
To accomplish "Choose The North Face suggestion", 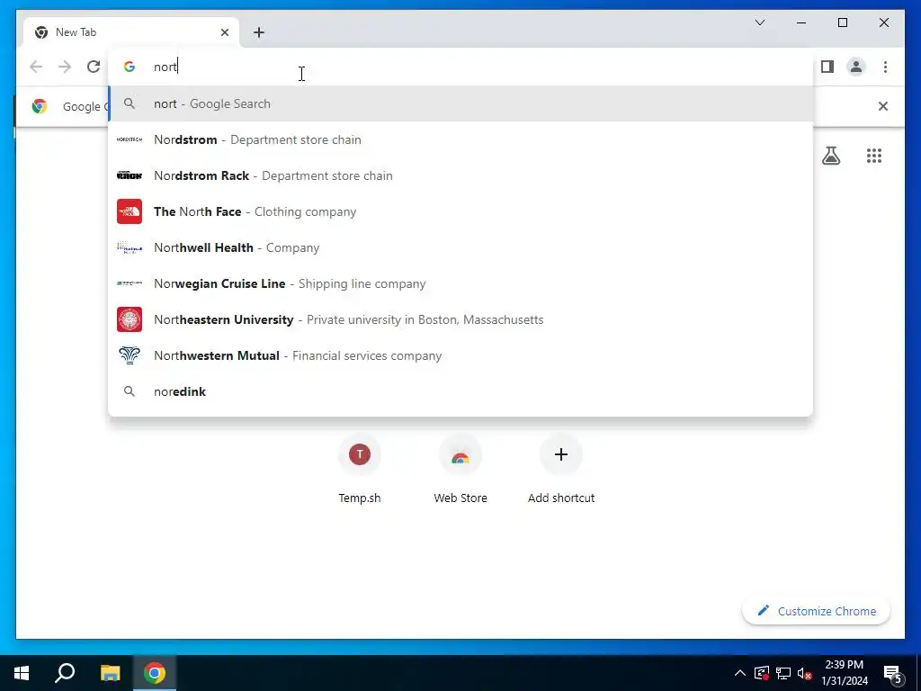I will pyautogui.click(x=460, y=211).
